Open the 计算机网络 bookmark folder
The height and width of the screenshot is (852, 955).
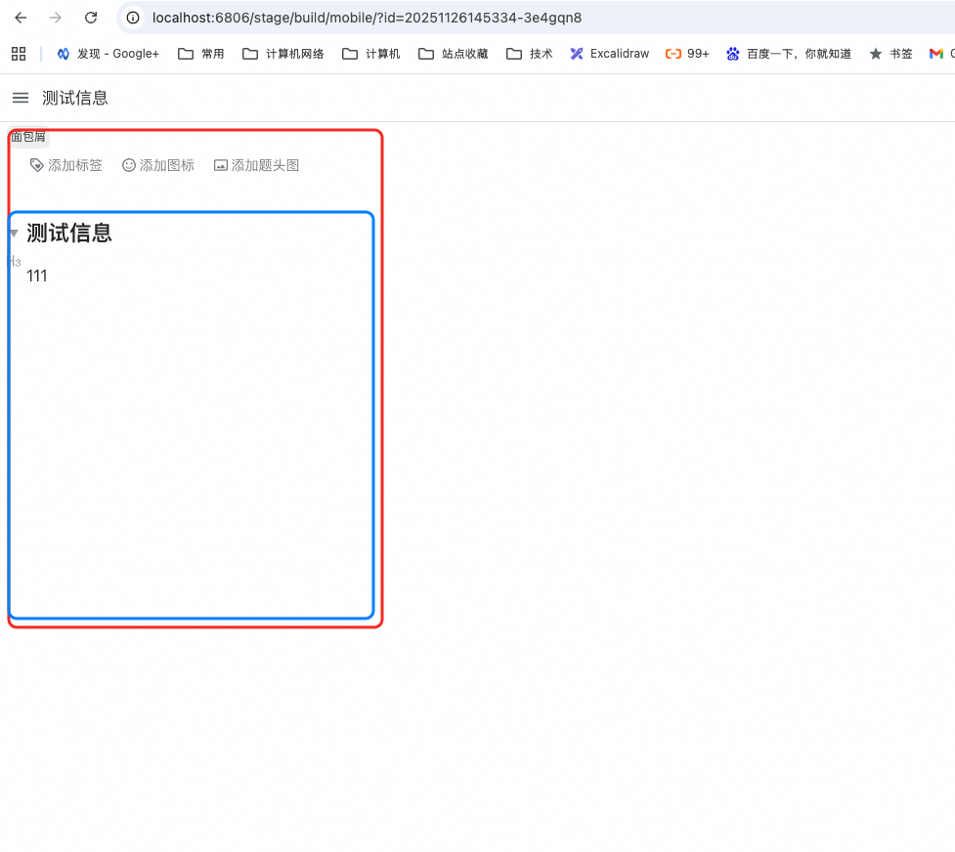[283, 54]
